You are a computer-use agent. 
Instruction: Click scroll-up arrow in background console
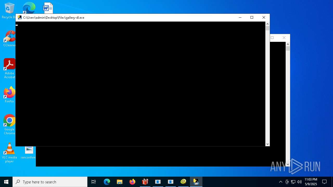tap(288, 44)
